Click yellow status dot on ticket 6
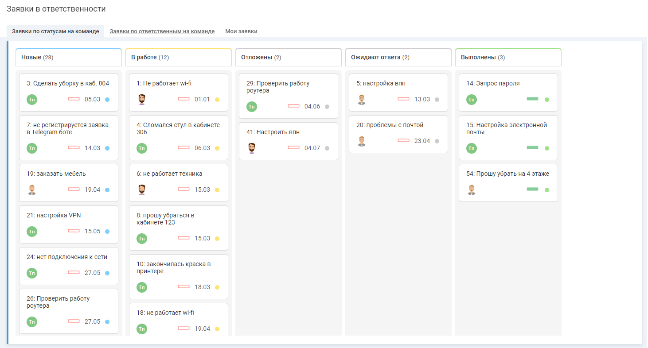 coord(217,190)
